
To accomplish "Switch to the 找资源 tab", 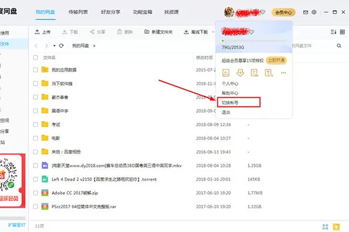I will click(x=171, y=12).
